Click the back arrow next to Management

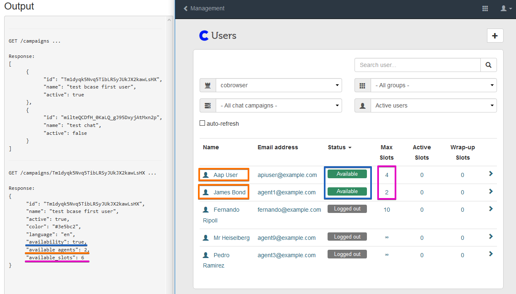pyautogui.click(x=185, y=8)
